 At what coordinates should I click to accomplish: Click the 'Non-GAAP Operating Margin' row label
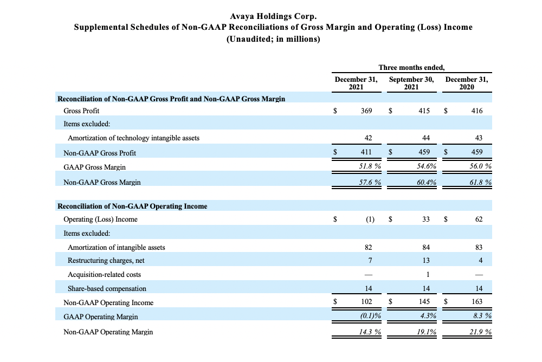108,332
